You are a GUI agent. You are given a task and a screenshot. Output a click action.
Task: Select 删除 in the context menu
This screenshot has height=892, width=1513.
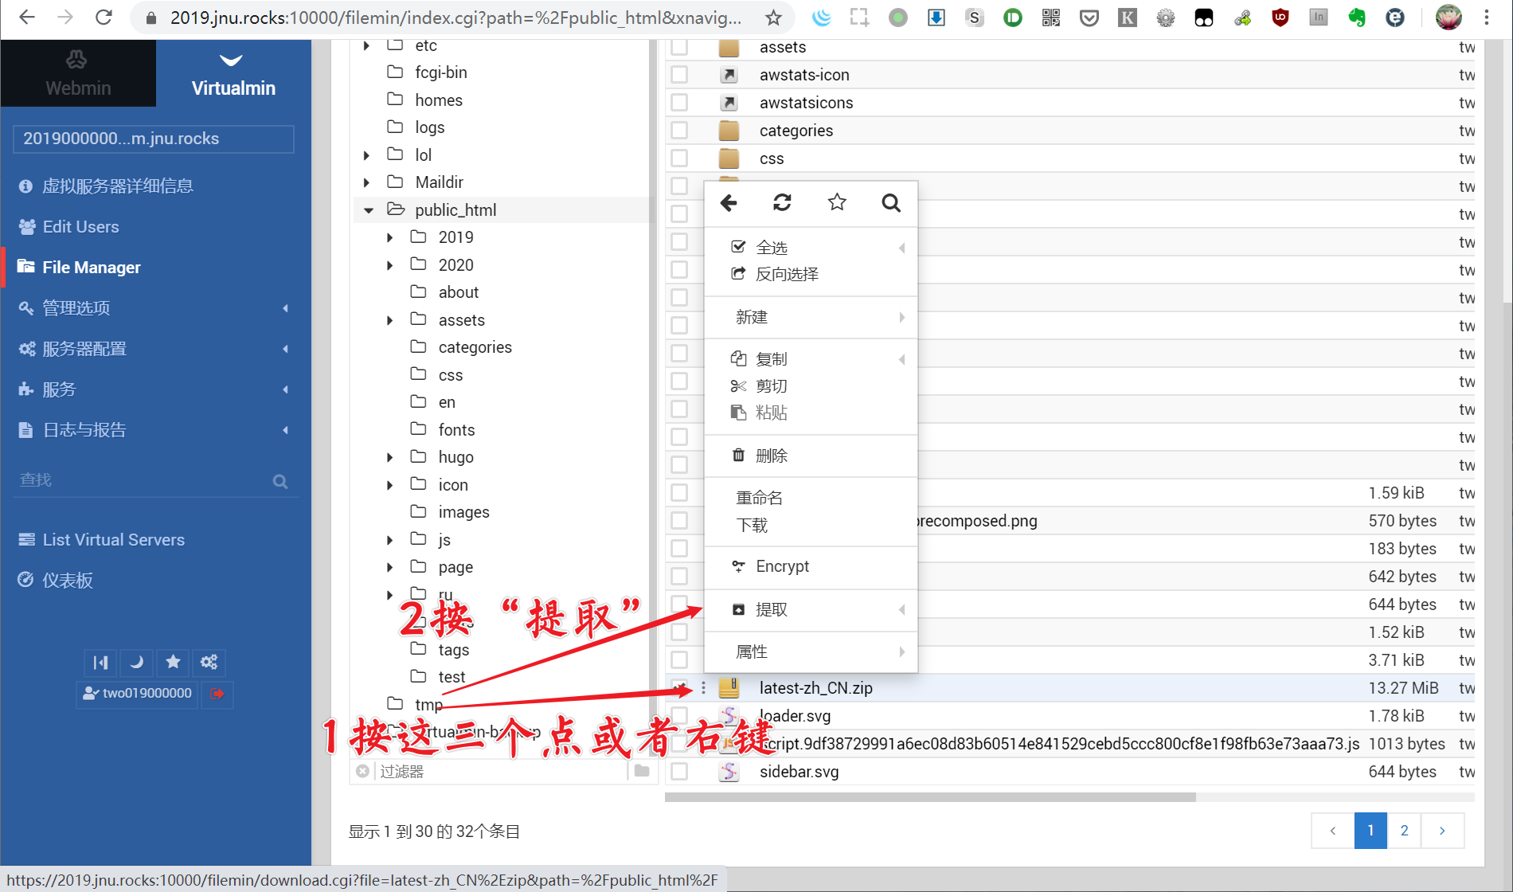tap(771, 456)
